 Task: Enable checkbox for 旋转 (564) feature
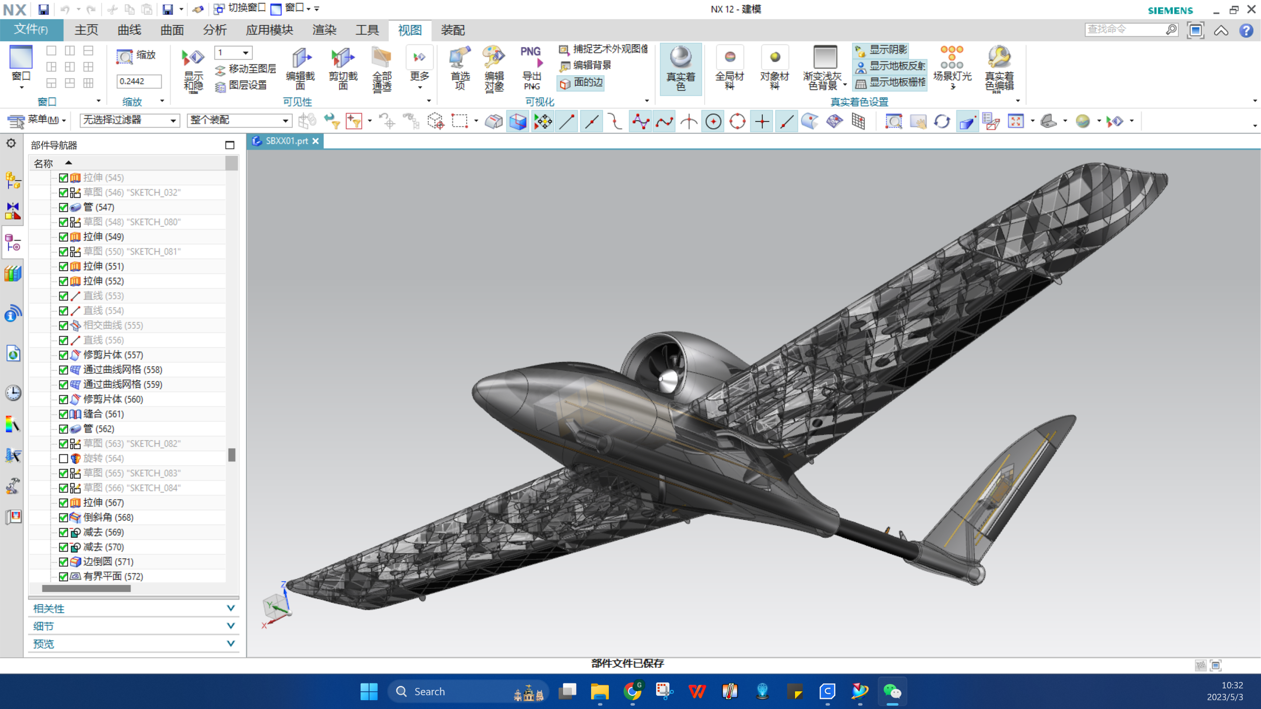click(x=64, y=458)
